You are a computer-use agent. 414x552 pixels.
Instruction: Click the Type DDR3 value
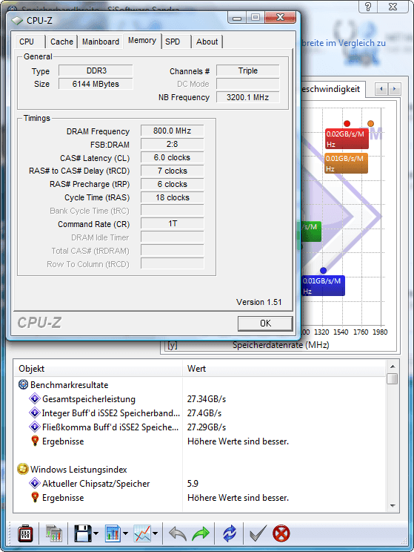pyautogui.click(x=96, y=70)
